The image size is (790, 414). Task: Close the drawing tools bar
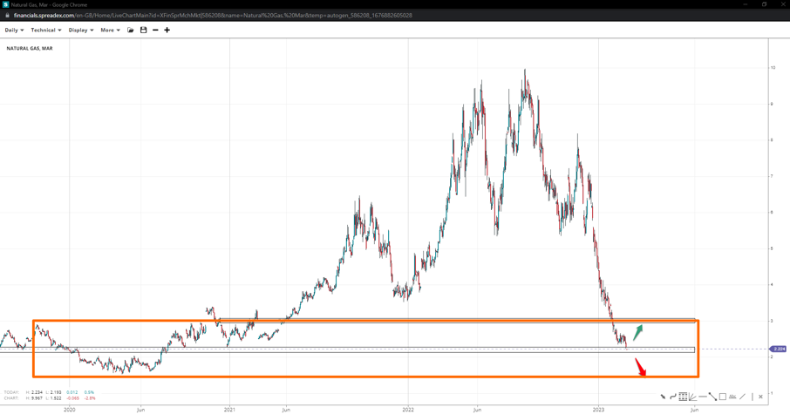coord(761,397)
